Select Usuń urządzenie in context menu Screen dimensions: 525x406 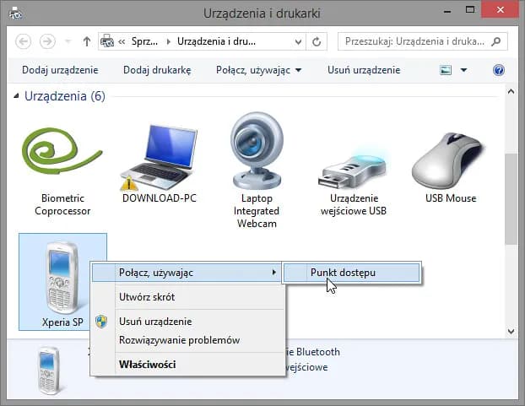pos(155,321)
